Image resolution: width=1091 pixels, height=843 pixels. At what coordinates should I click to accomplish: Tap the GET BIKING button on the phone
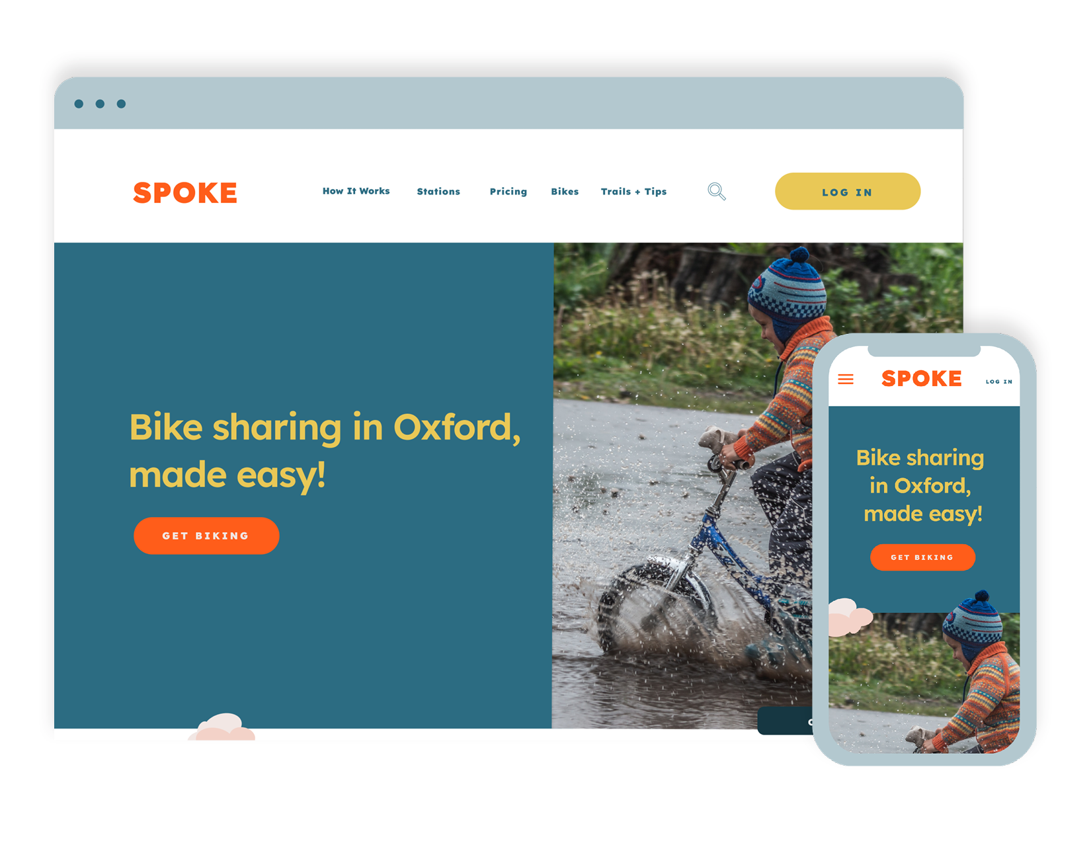click(922, 557)
